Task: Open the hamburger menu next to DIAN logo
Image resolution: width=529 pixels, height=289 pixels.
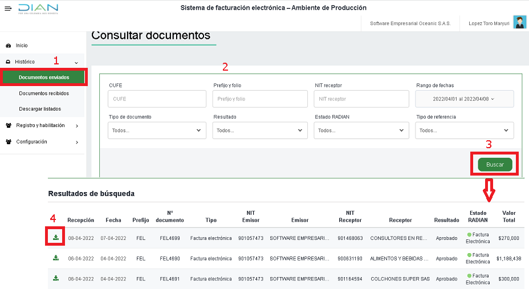Action: coord(8,9)
